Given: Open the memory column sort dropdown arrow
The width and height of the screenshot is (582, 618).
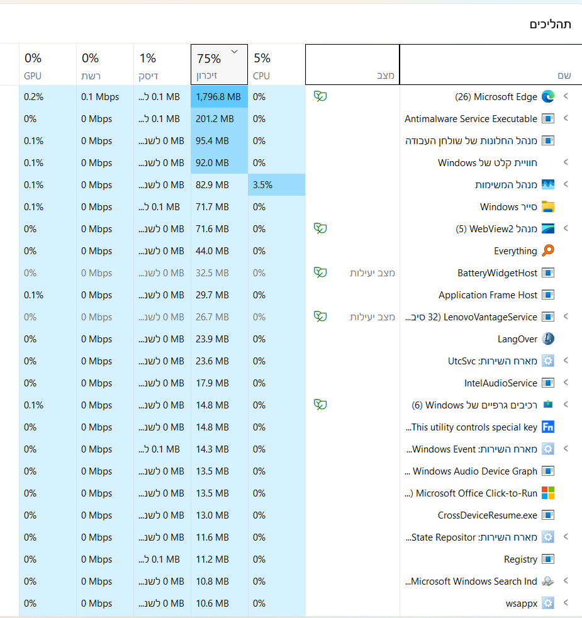Looking at the screenshot, I should [x=235, y=52].
